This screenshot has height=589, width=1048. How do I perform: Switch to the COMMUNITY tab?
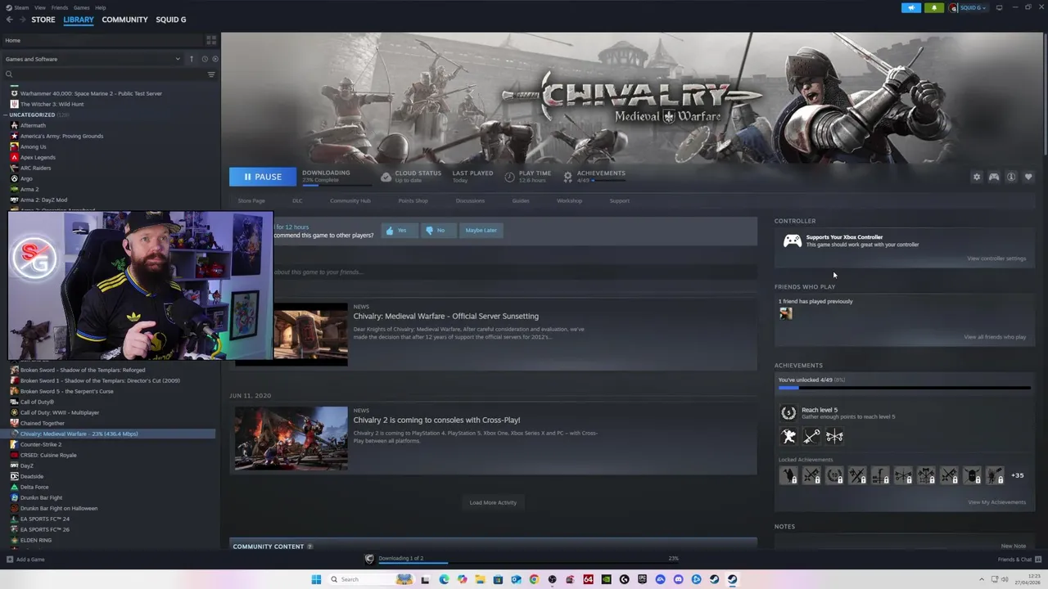124,20
